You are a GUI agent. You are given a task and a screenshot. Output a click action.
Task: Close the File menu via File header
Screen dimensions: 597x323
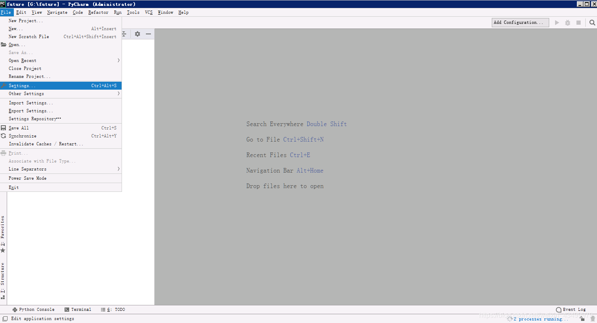tap(6, 12)
